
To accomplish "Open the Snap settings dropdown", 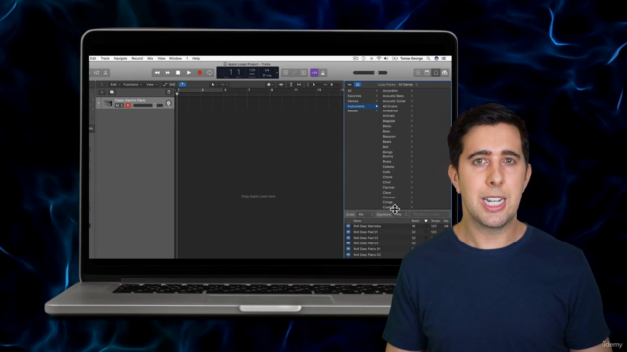I will [x=269, y=85].
